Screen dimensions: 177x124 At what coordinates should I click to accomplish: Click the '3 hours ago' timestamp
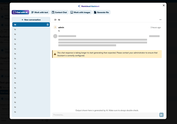(156, 27)
